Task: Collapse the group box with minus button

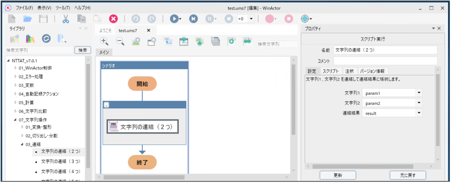Action: coord(107,105)
